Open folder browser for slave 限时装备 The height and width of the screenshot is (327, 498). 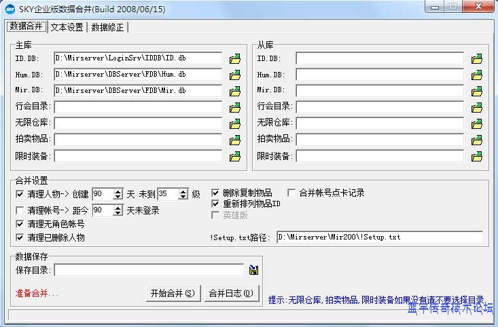(x=477, y=156)
